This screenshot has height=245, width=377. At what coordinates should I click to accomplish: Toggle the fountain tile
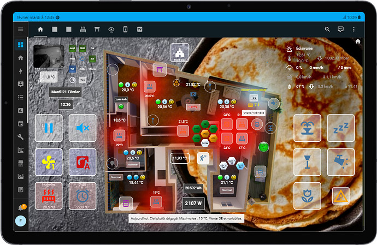tap(307, 128)
